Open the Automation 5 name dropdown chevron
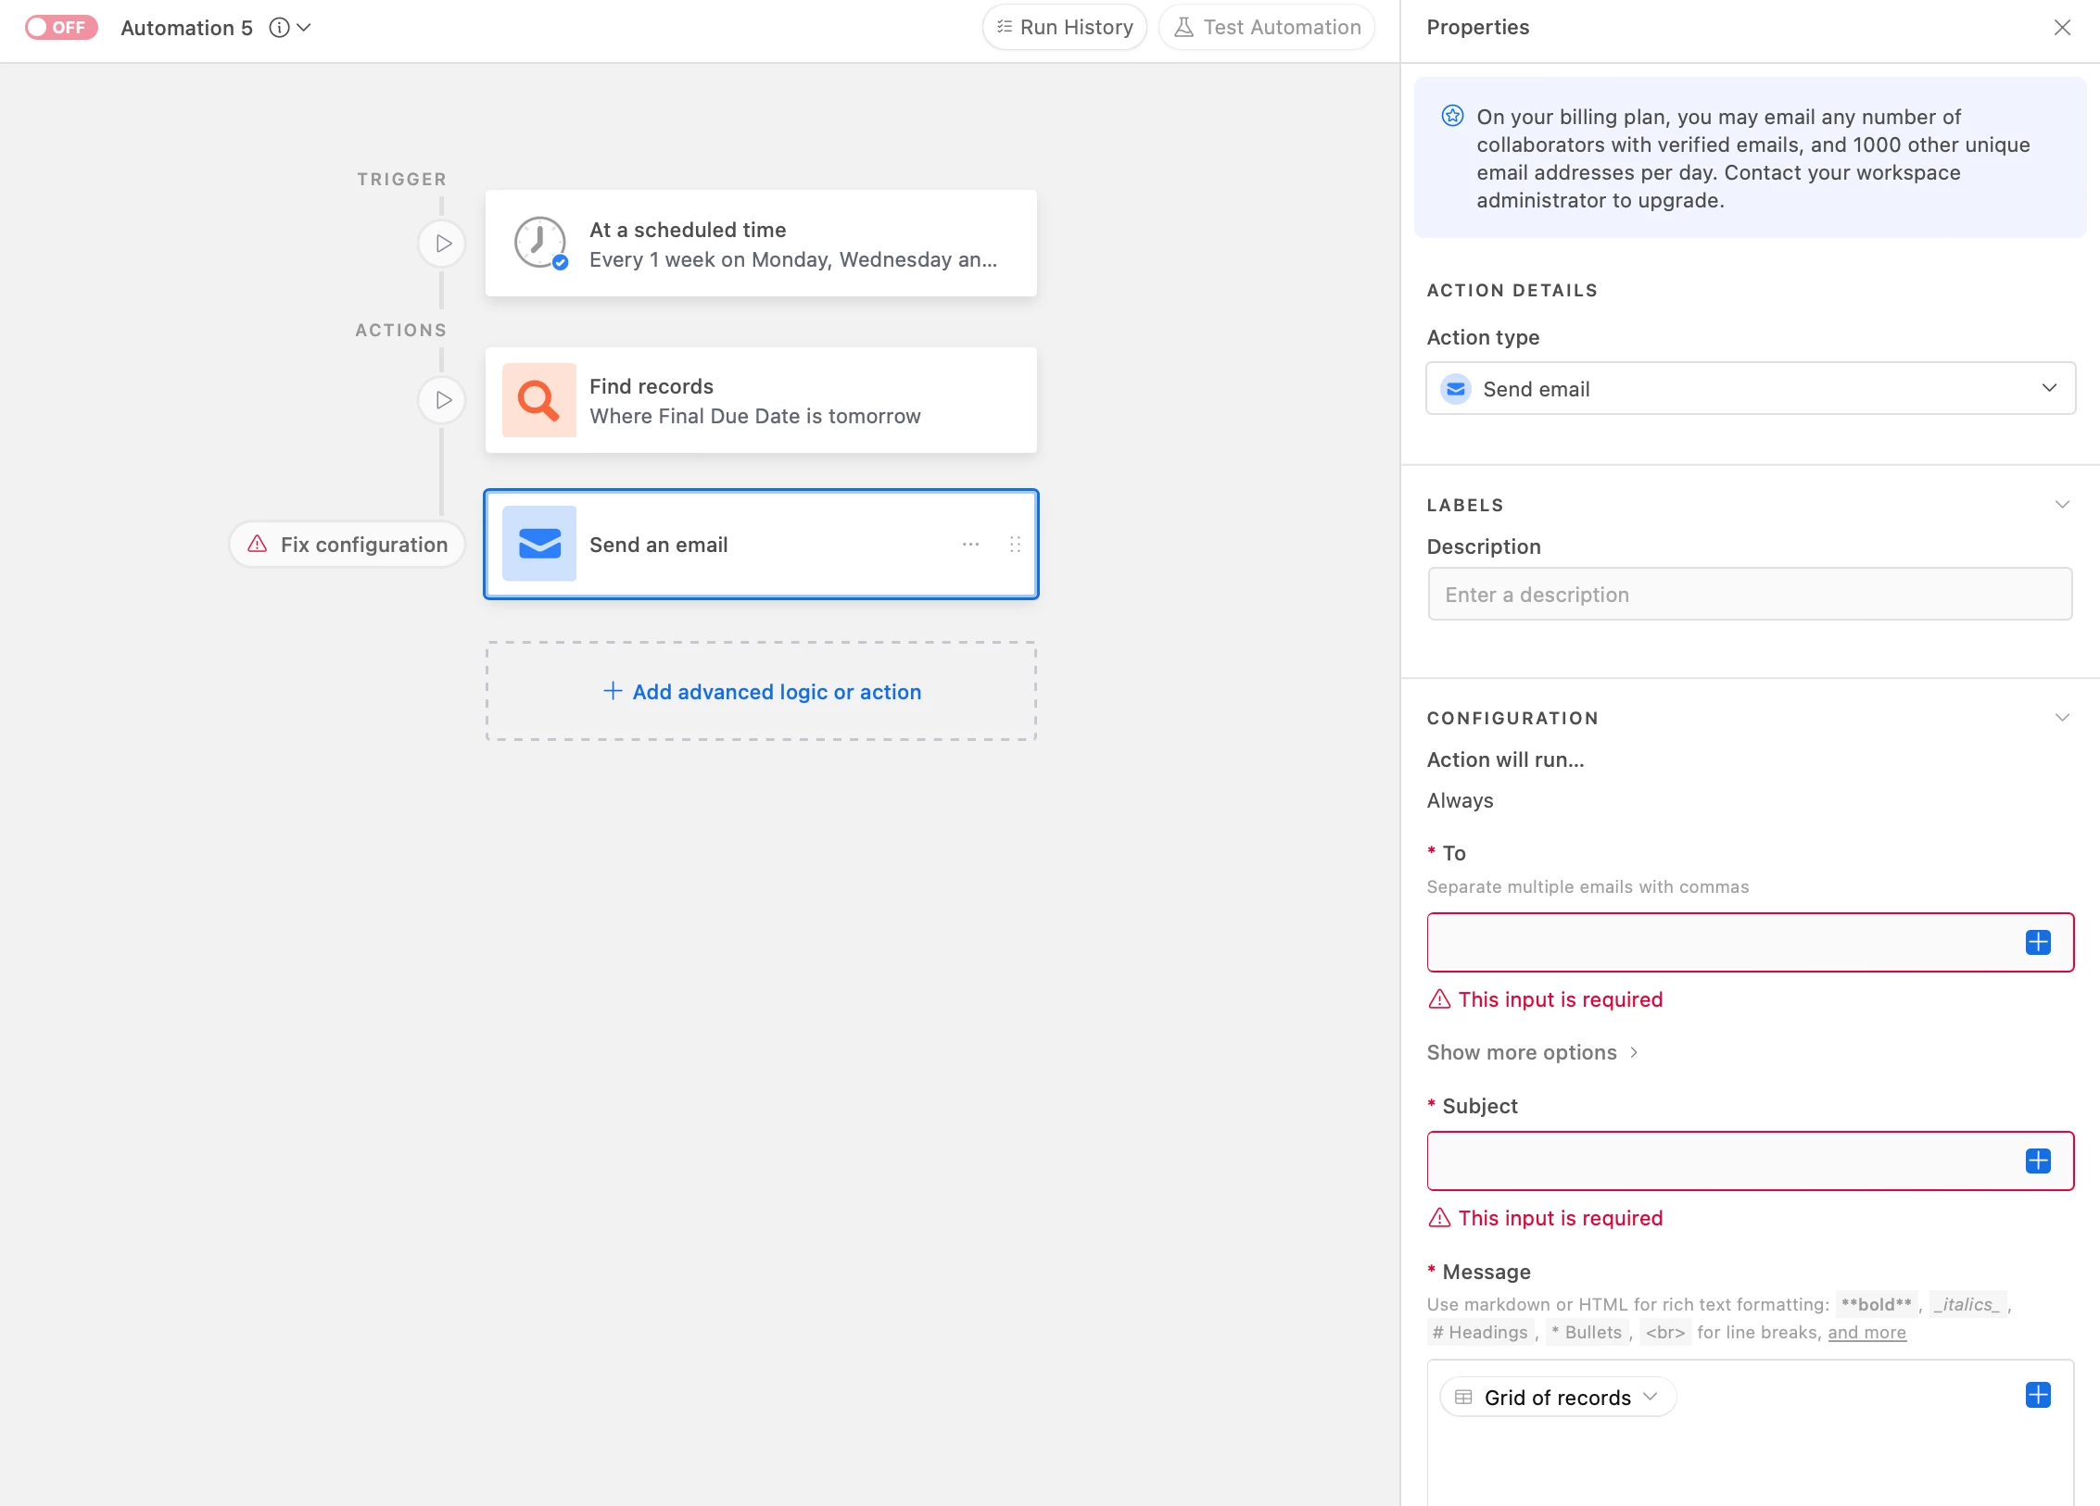The height and width of the screenshot is (1506, 2100). click(x=304, y=28)
